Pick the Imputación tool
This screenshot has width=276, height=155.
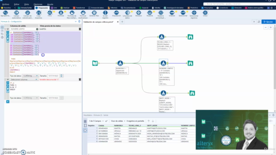(x=116, y=14)
